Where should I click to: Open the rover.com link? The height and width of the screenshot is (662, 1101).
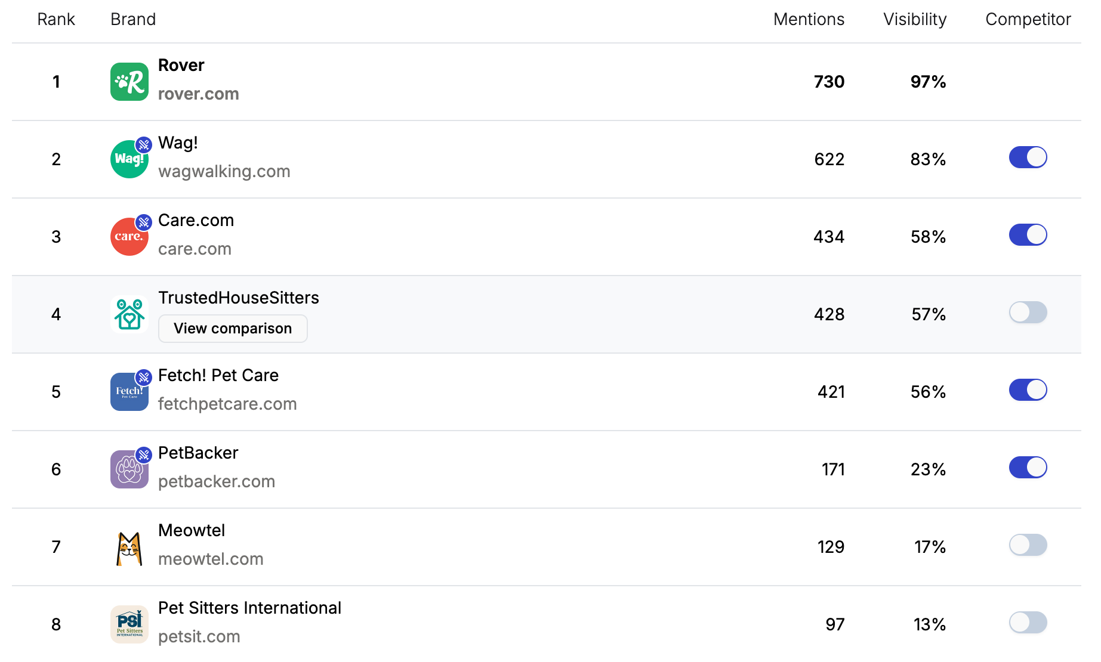(198, 94)
